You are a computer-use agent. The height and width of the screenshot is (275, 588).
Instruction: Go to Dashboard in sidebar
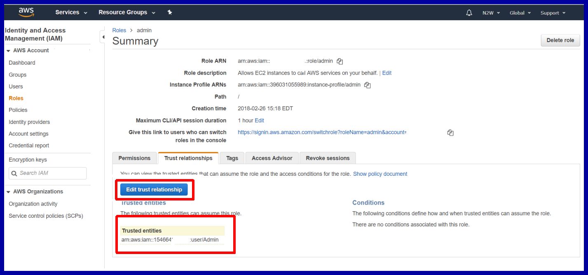pos(22,63)
